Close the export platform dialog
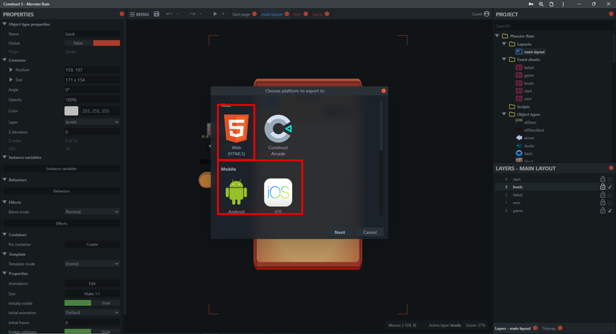The image size is (616, 334). pos(383,91)
